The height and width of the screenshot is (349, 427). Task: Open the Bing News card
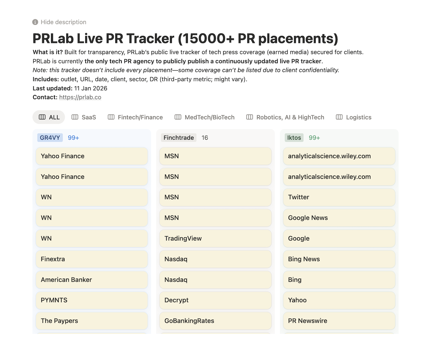[339, 259]
